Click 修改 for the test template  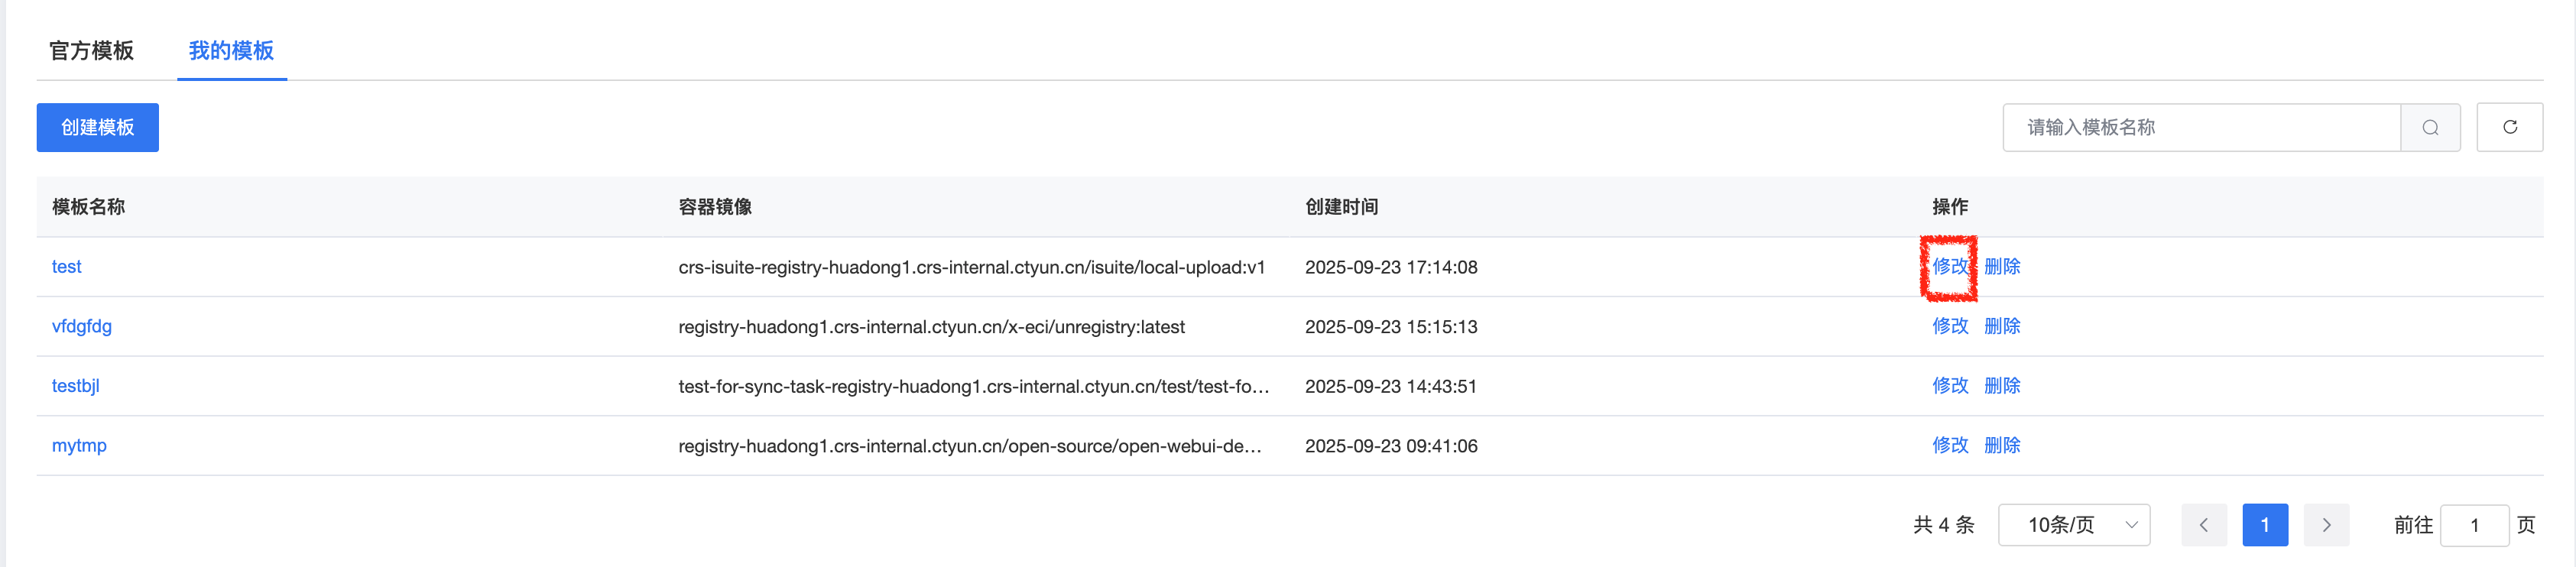coord(1949,267)
